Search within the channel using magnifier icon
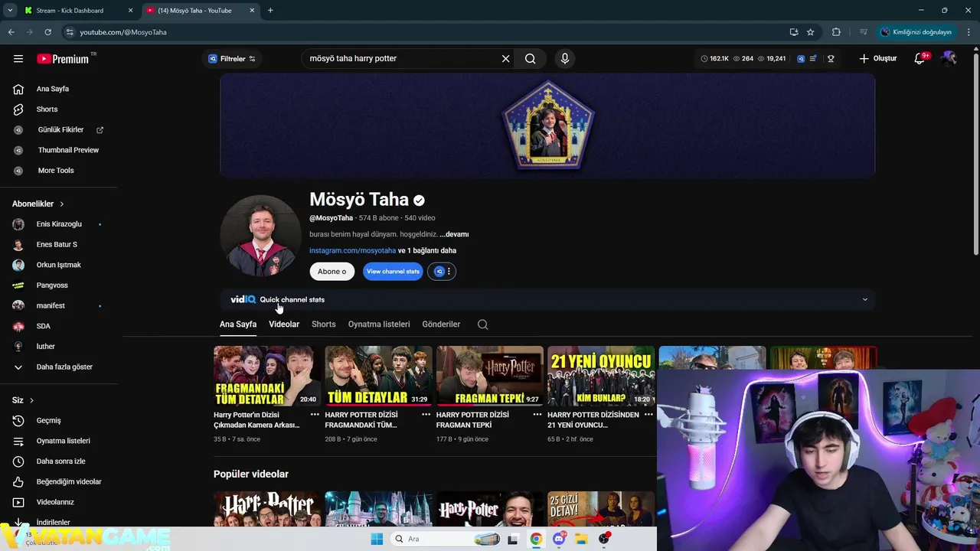 click(482, 324)
